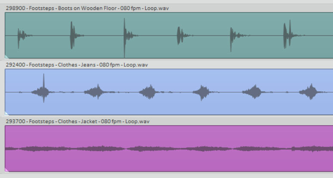Click the fade-in corner handle of the Jacket clip

[x=6, y=169]
